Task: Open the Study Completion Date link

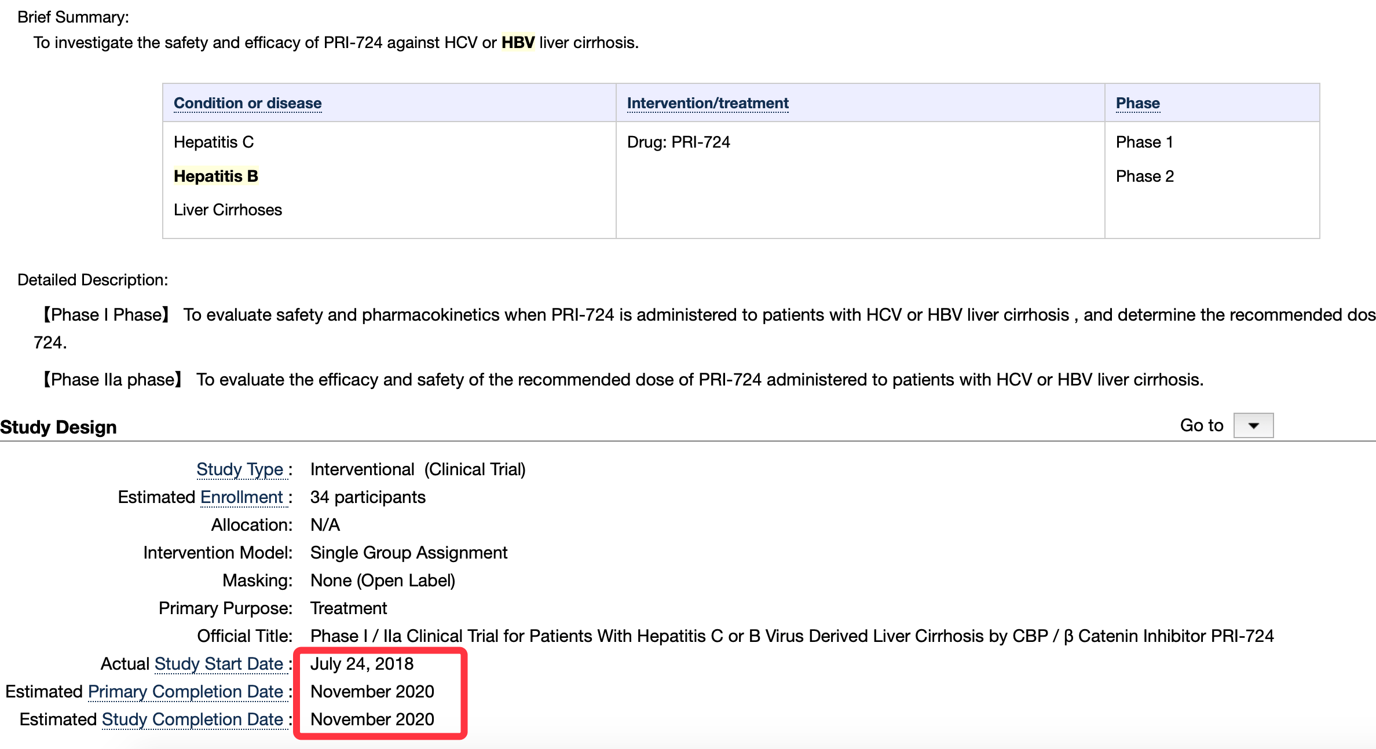Action: click(x=192, y=719)
